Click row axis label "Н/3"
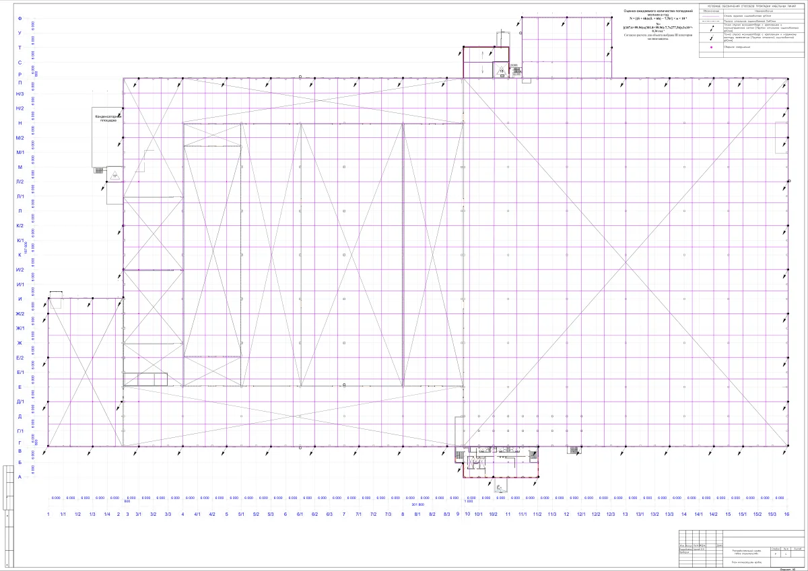 [x=20, y=94]
